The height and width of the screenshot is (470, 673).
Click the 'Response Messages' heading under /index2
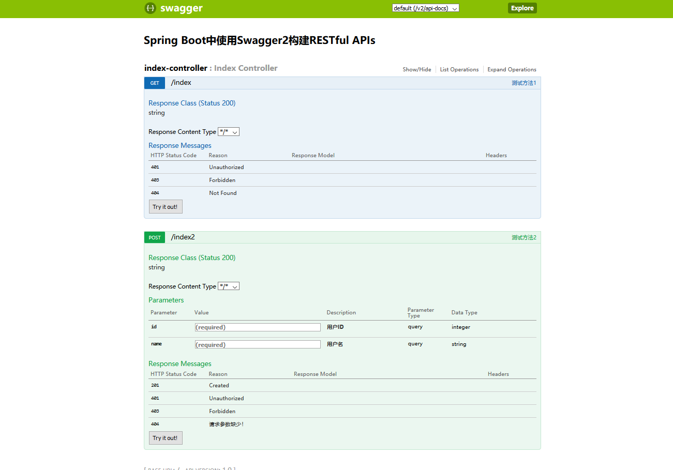pyautogui.click(x=180, y=363)
